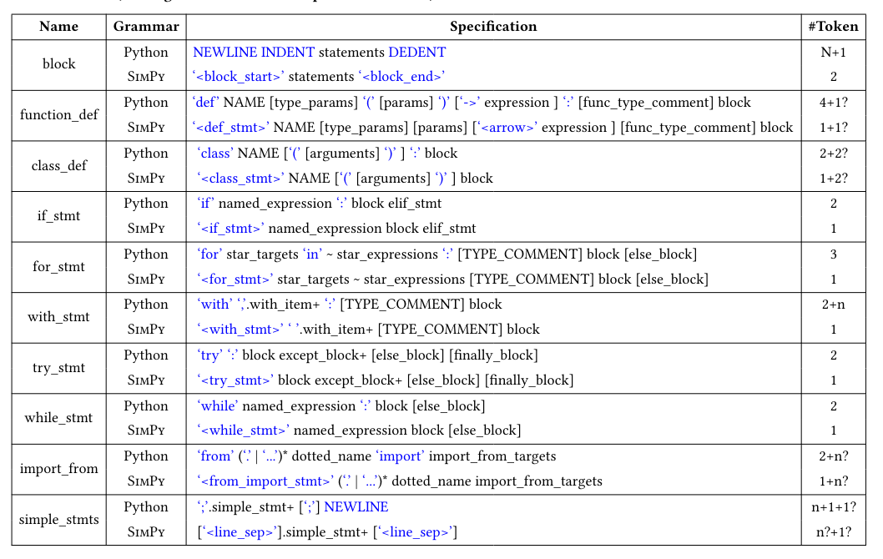Select the '<for_stmt>' token in Specification
The height and width of the screenshot is (559, 883).
[235, 279]
